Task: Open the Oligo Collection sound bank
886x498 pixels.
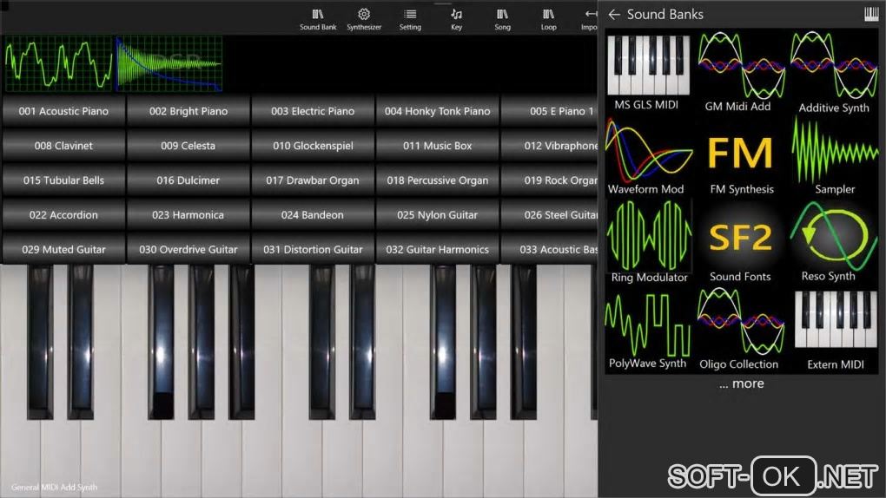Action: [740, 330]
